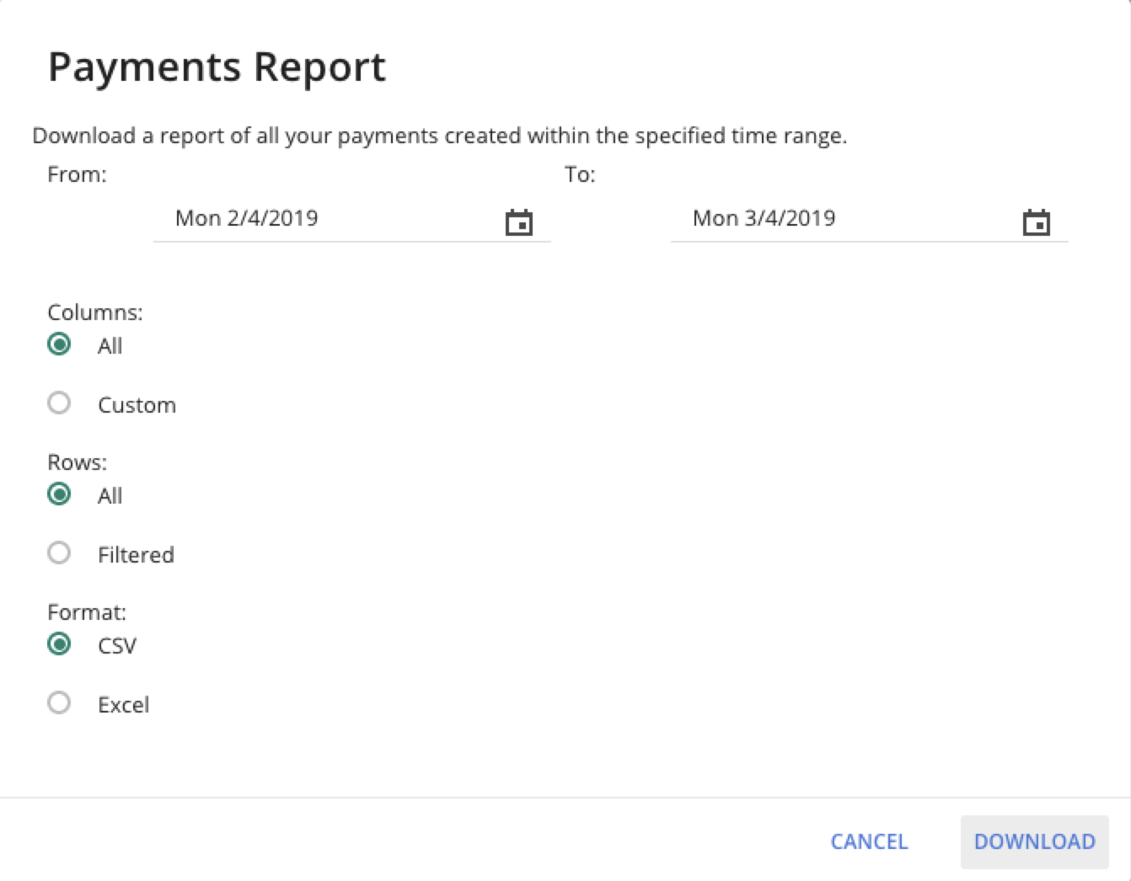Click the To: label
The image size is (1131, 881).
580,174
